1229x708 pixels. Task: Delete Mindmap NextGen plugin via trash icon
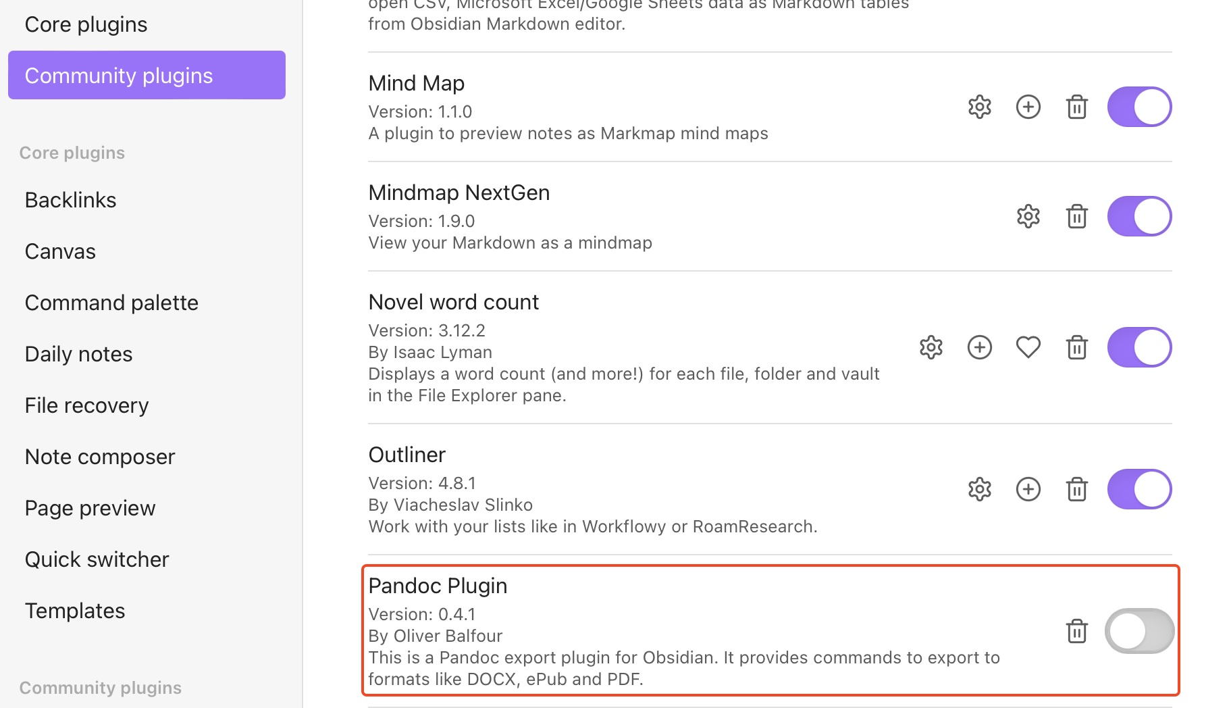coord(1076,216)
